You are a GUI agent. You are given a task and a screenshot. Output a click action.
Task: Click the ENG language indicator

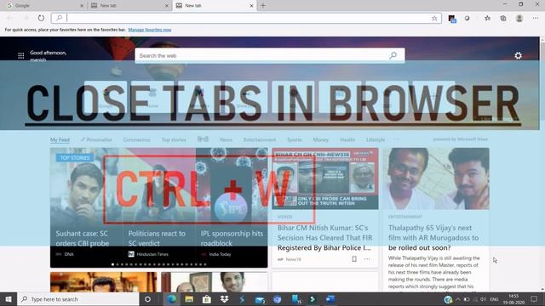pyautogui.click(x=494, y=299)
